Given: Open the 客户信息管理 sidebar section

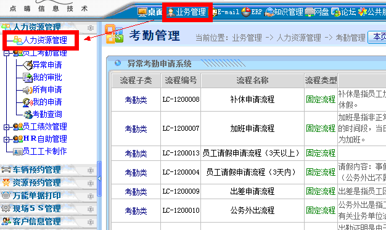Looking at the screenshot, I should coord(36,221).
